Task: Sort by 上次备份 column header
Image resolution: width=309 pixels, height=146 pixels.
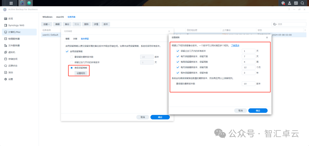Action: click(226, 30)
